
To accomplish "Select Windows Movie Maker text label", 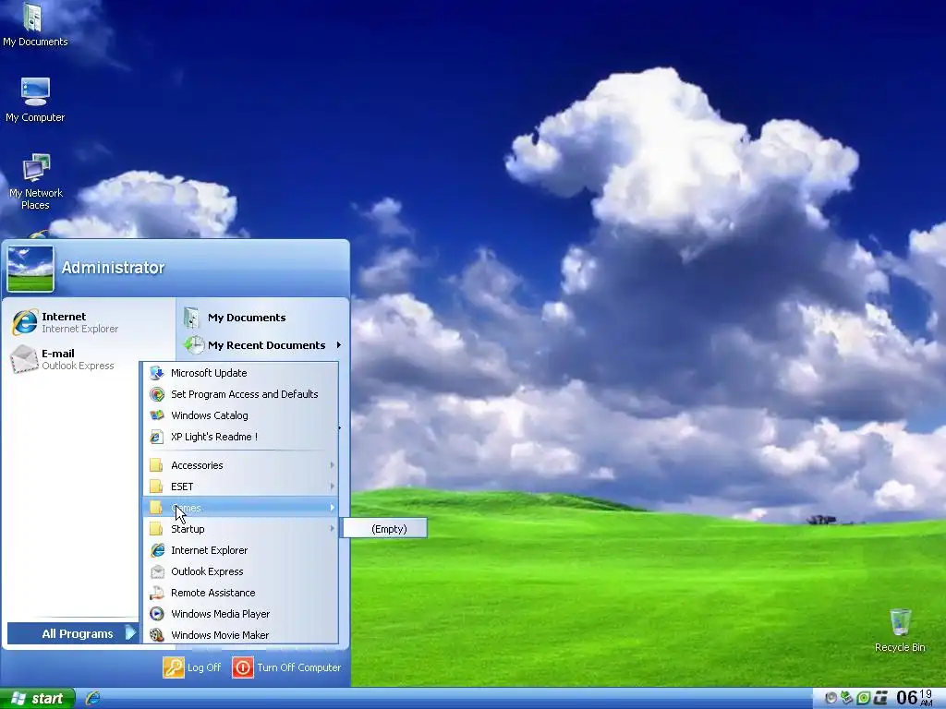I will pyautogui.click(x=220, y=635).
